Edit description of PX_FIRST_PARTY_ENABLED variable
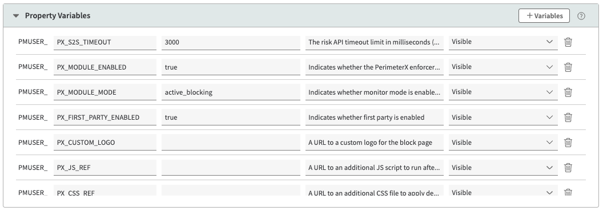This screenshot has height=211, width=603. pos(375,117)
